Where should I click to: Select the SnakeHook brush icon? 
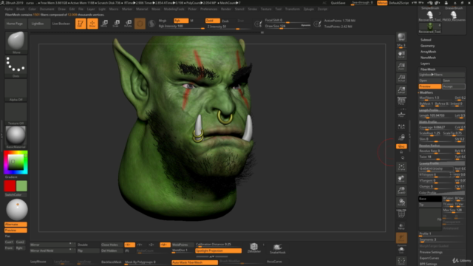(x=278, y=248)
